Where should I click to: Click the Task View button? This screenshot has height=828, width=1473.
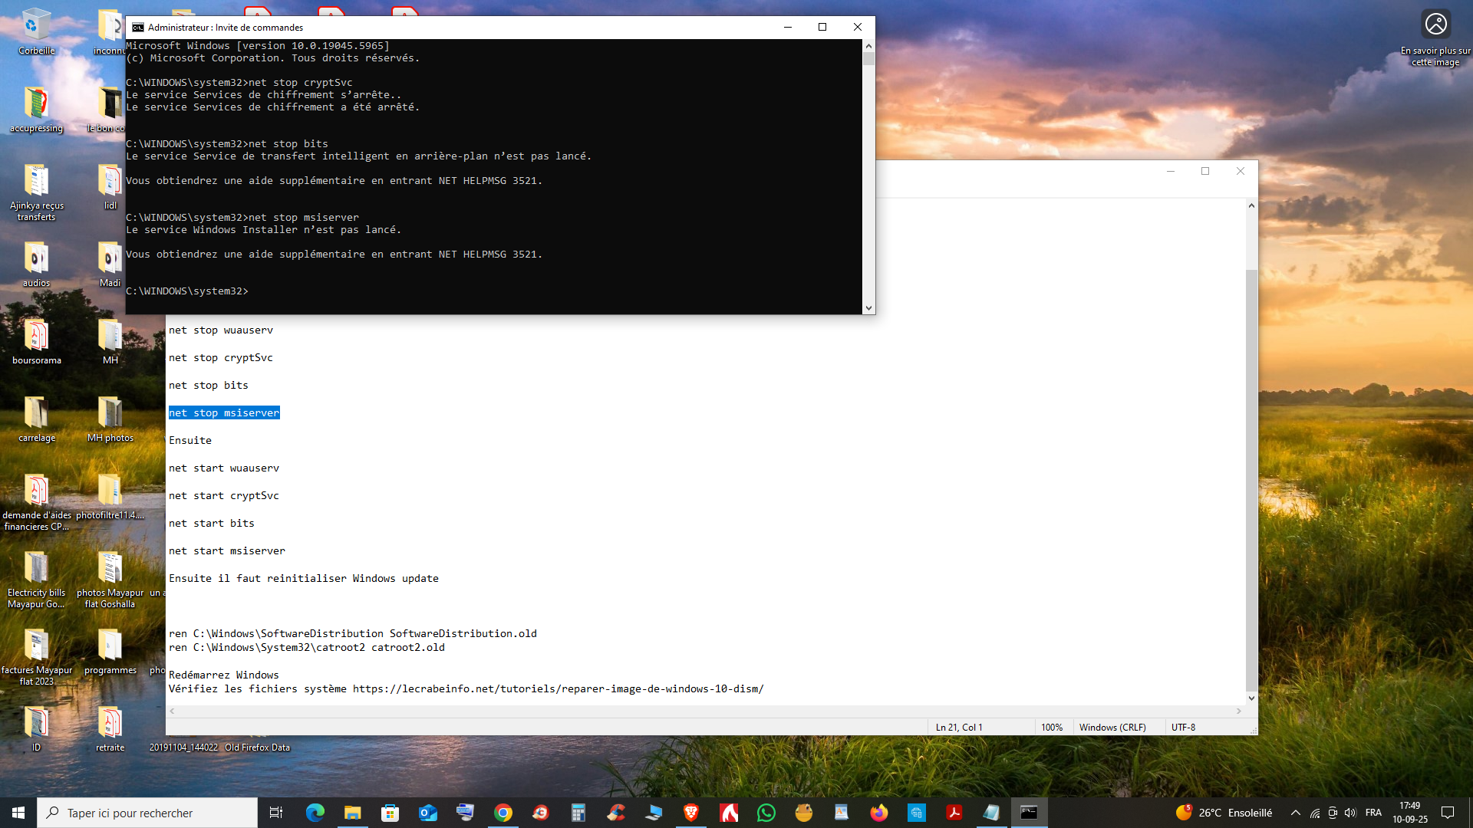[276, 813]
